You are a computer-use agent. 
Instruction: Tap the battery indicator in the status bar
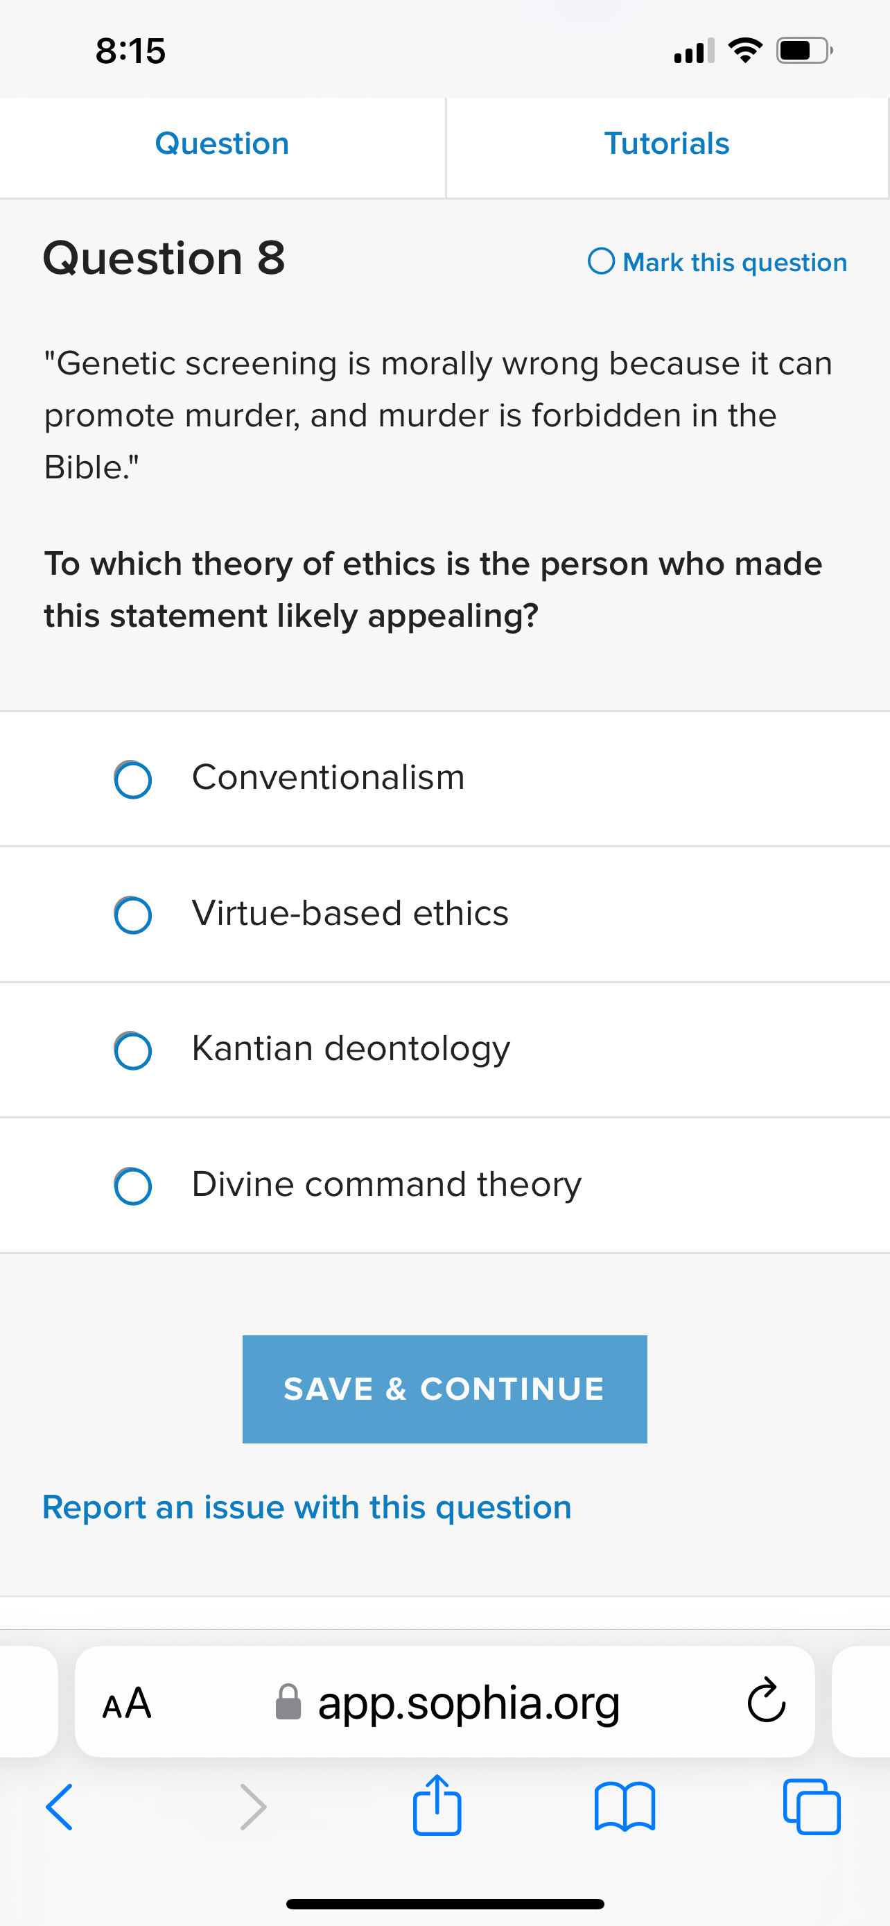801,49
